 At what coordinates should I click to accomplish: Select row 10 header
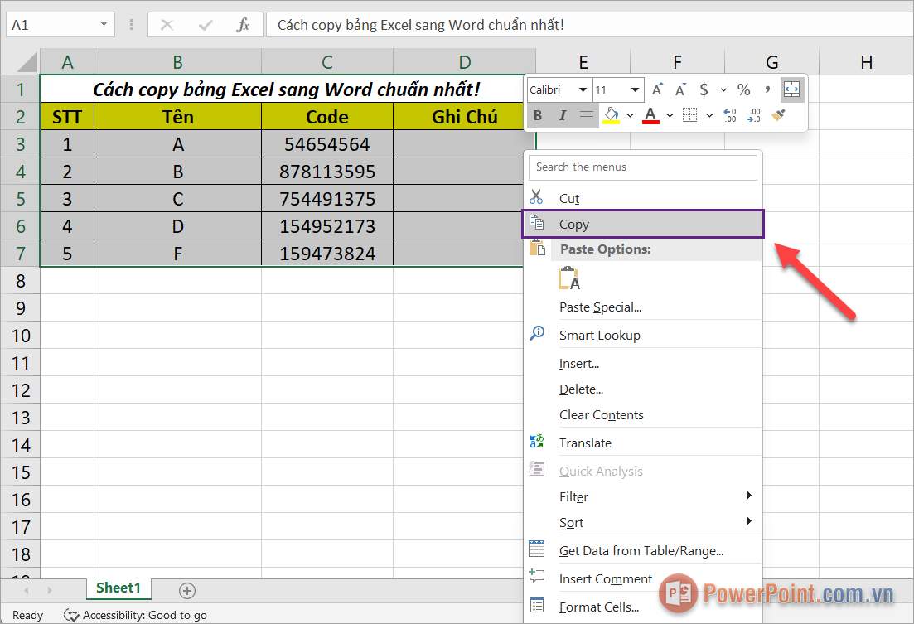coord(21,336)
